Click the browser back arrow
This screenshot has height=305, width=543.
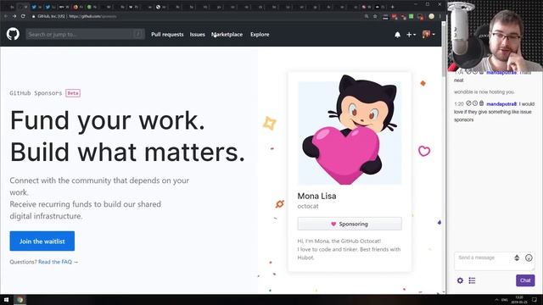pyautogui.click(x=6, y=16)
